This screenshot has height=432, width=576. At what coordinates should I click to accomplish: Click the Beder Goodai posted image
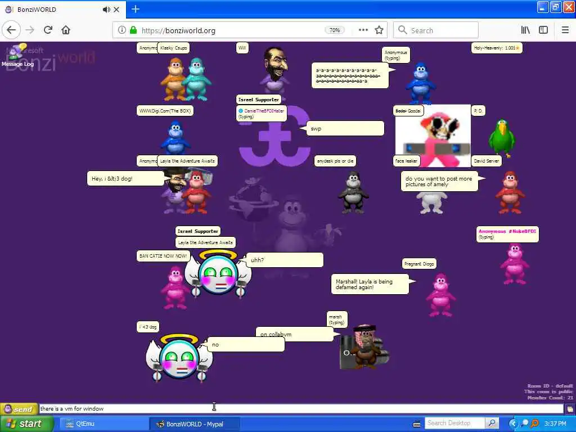click(433, 136)
